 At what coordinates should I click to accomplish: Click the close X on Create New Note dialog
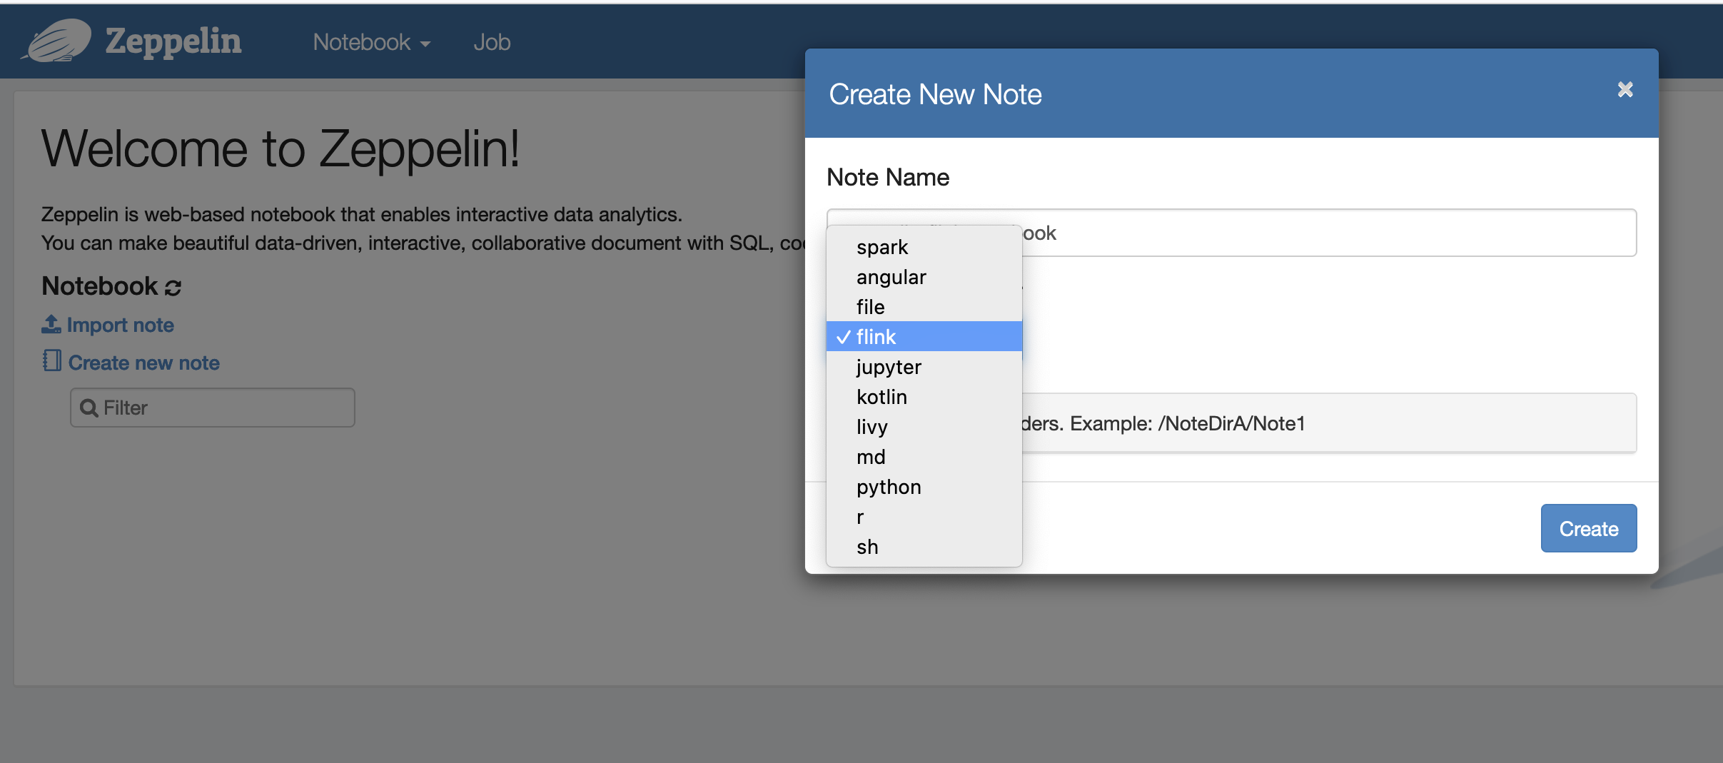click(x=1625, y=89)
